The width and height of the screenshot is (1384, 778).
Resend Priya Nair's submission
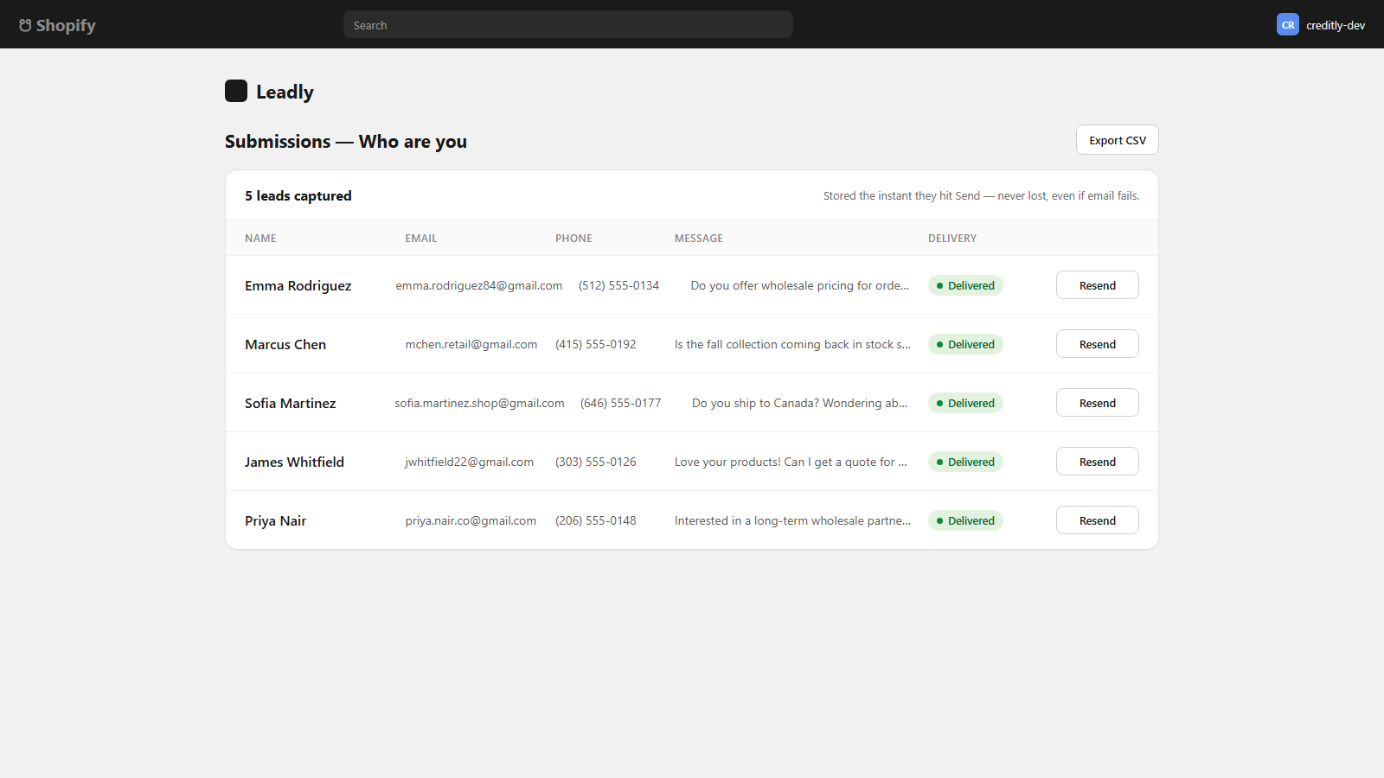[1098, 520]
